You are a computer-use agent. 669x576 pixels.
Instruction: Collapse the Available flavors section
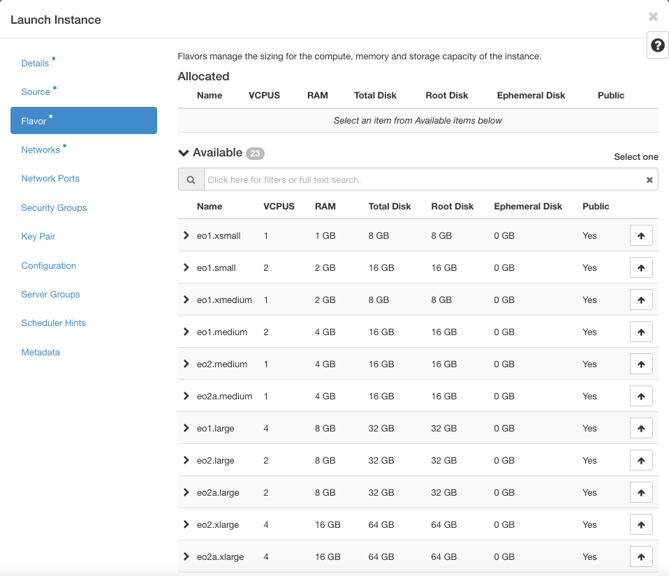(184, 153)
